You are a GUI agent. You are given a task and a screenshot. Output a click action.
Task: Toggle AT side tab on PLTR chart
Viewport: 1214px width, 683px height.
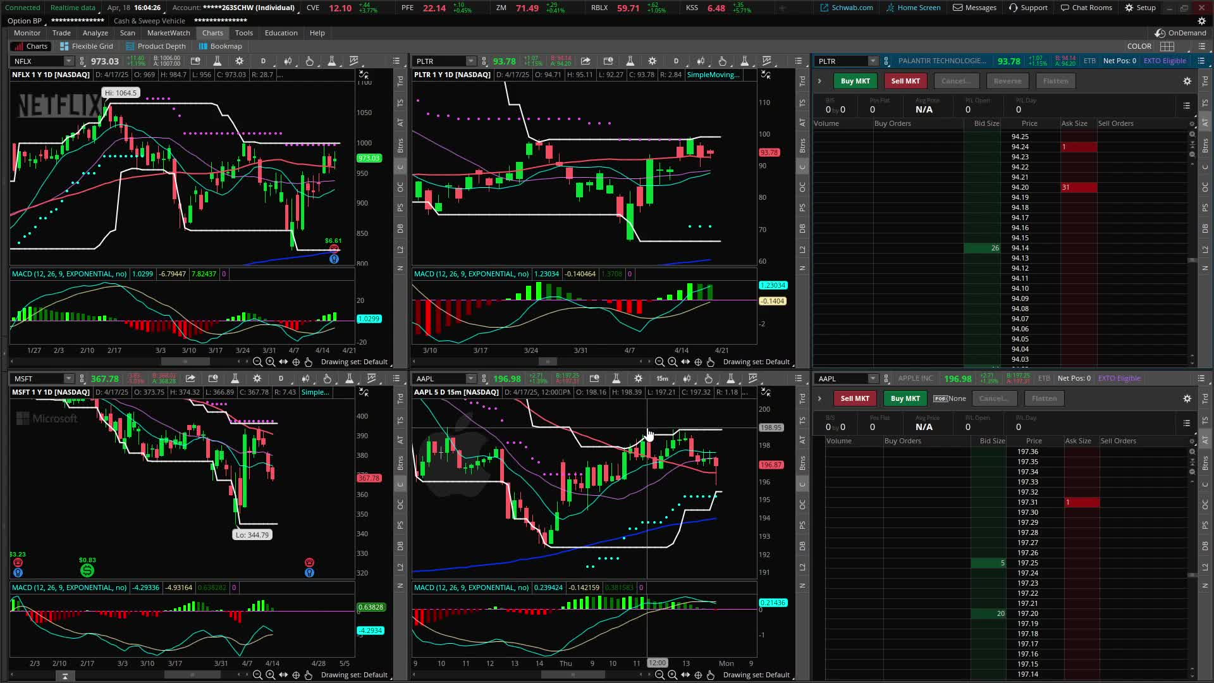[x=802, y=123]
